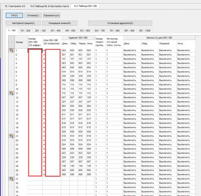The image size is (201, 196).
Task: Click День destination 606 in row 30
Action: pyautogui.click(x=65, y=174)
